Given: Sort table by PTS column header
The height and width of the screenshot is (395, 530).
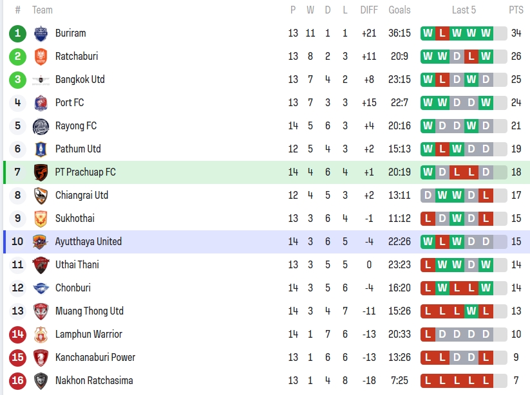Looking at the screenshot, I should click(x=516, y=10).
